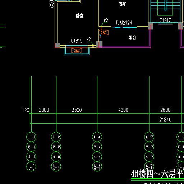Click the 卧室 room label
This screenshot has width=184, height=184.
click(x=80, y=16)
